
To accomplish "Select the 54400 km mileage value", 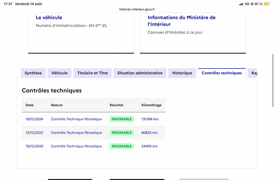I will pos(149,146).
